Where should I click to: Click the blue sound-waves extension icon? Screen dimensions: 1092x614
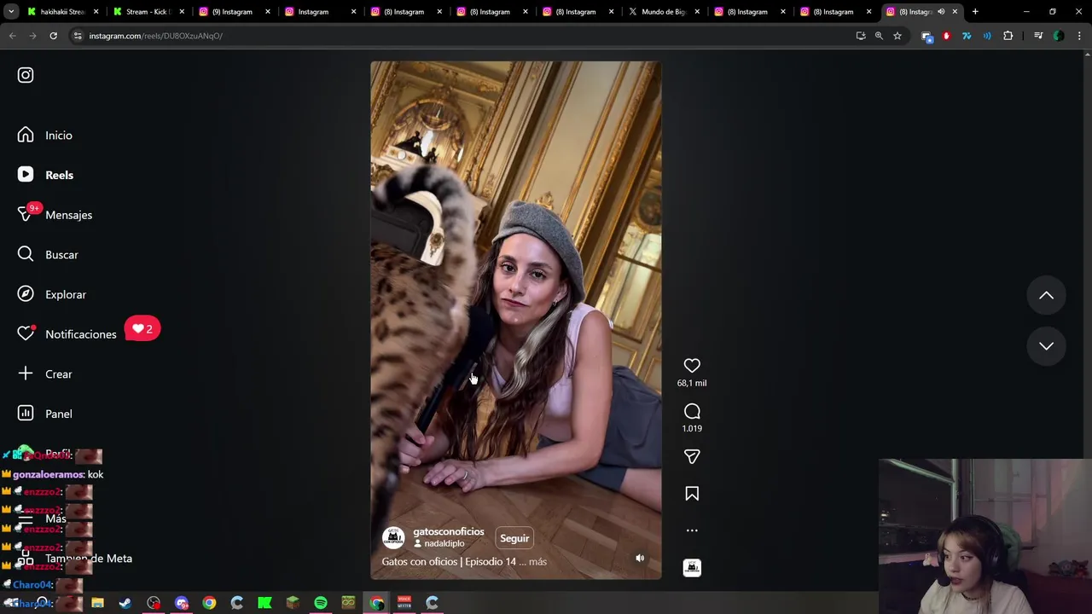pos(987,36)
